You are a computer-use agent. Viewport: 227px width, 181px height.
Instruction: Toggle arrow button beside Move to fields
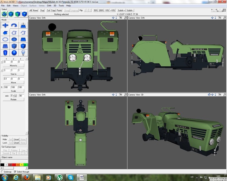[x=2, y=62]
